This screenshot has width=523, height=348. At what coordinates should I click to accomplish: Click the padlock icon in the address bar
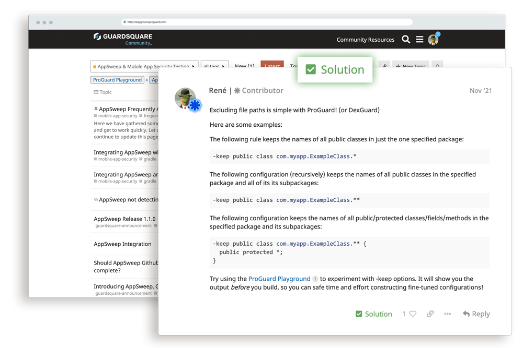coord(125,22)
